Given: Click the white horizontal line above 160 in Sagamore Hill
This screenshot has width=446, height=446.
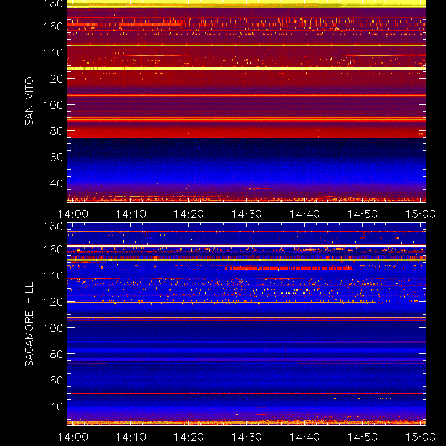Looking at the screenshot, I should click(x=246, y=245).
